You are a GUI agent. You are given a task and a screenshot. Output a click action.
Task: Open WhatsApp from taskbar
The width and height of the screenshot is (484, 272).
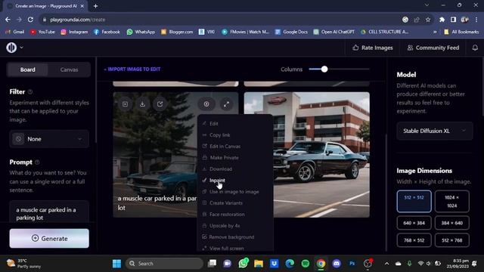[x=244, y=264]
